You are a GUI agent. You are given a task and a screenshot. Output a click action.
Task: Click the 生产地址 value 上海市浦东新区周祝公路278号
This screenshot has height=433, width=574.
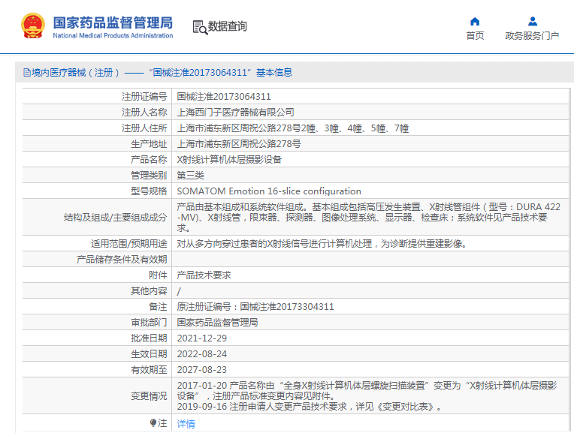tap(239, 144)
